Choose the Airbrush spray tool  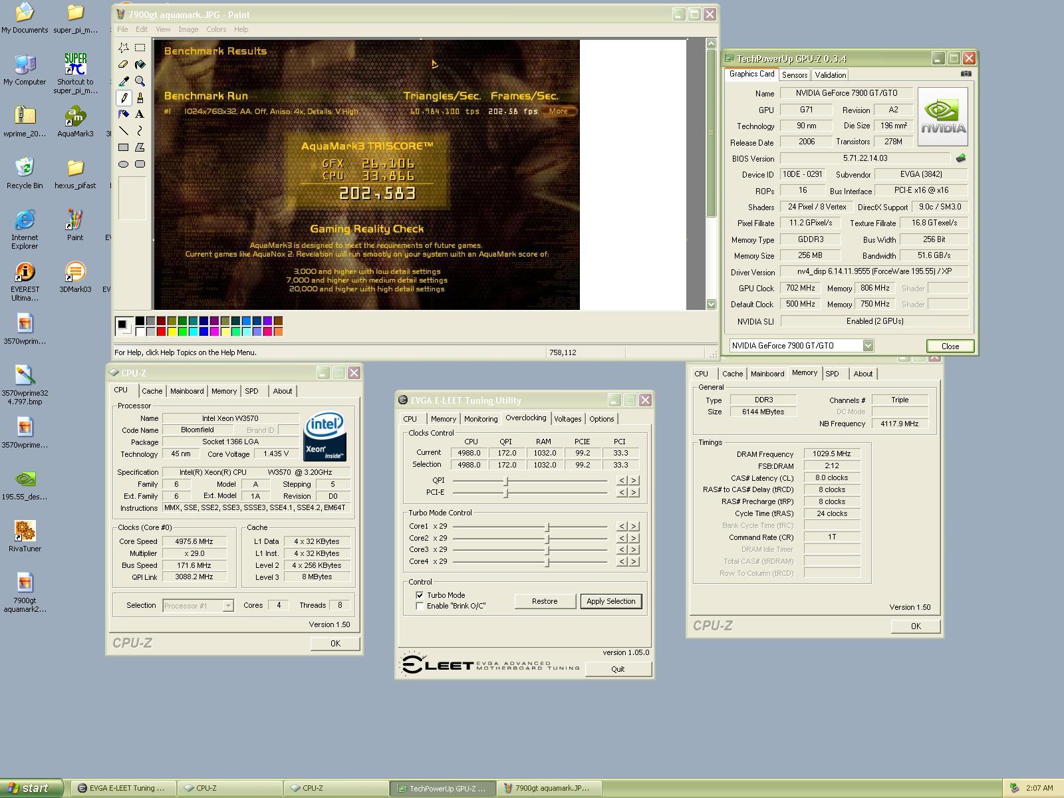tap(124, 114)
